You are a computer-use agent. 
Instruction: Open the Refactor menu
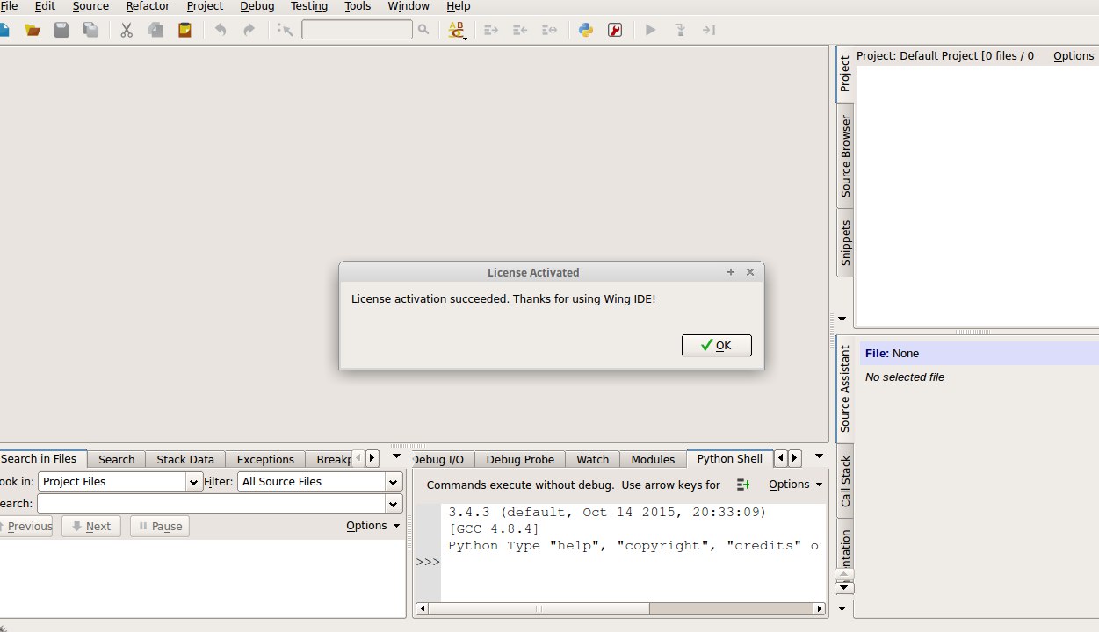point(148,6)
